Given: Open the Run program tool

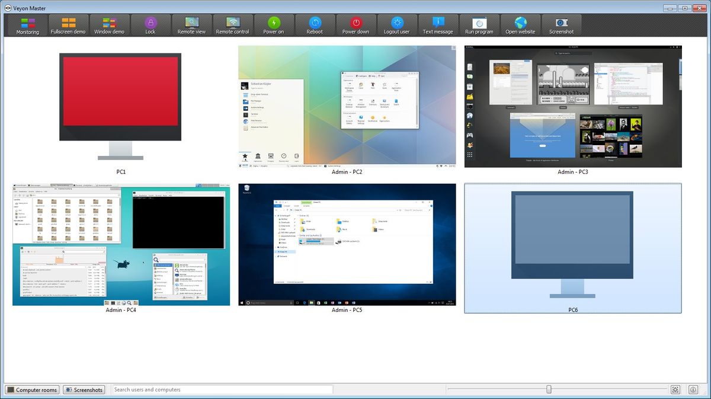Looking at the screenshot, I should [x=479, y=25].
